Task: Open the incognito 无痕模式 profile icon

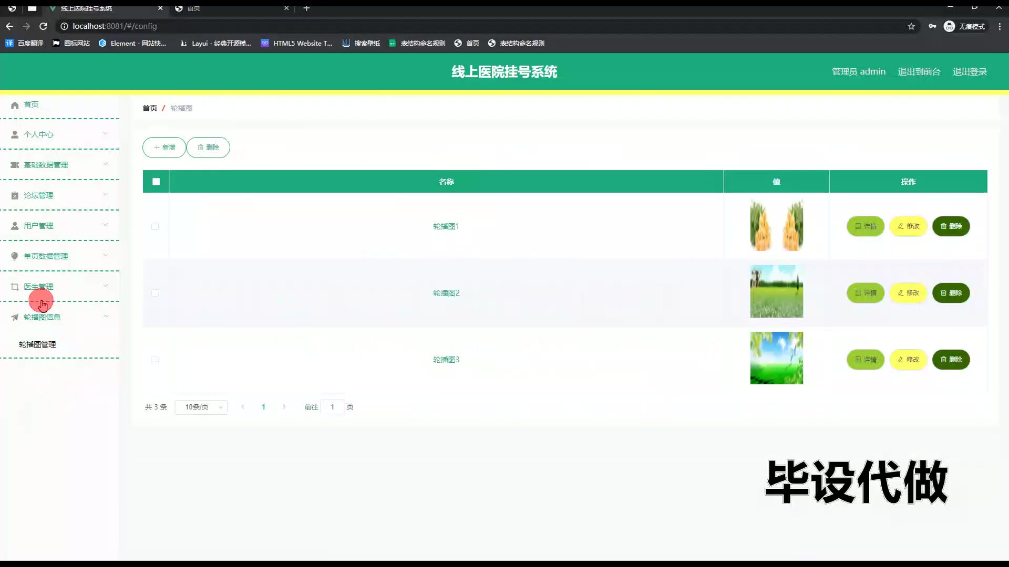Action: [949, 26]
